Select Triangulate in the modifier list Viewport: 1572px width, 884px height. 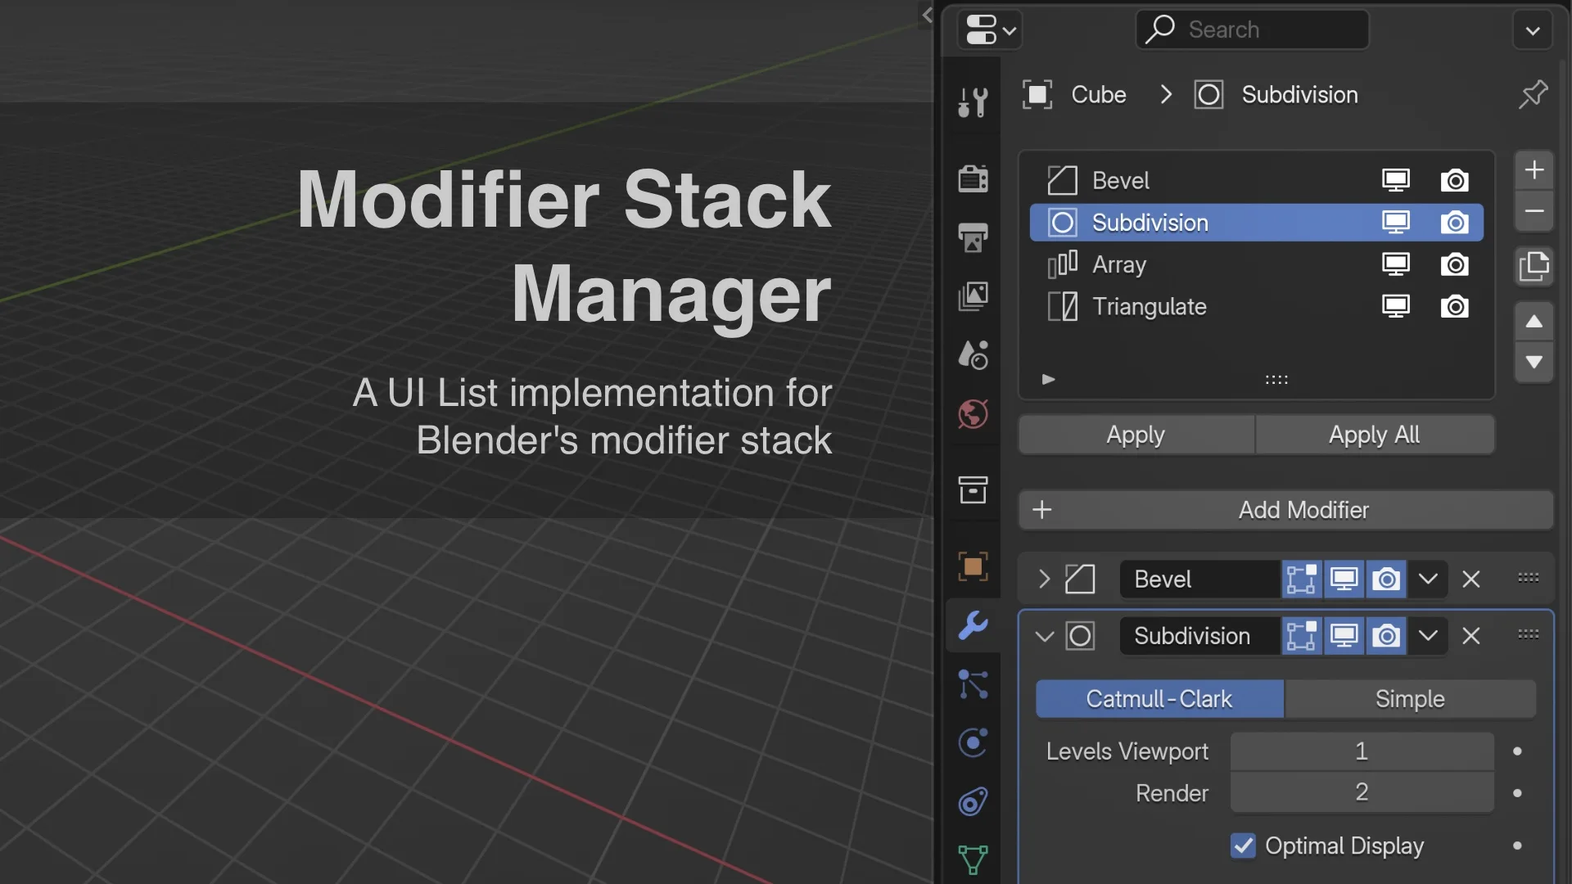[1256, 307]
